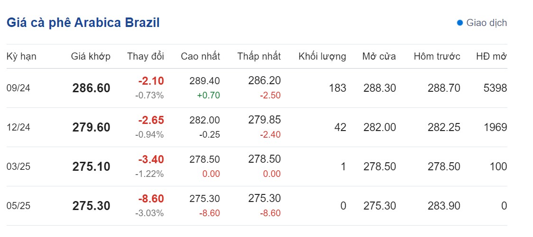
Task: Open the "Giá cà phê Arabica Brazil" title
Action: click(x=83, y=23)
